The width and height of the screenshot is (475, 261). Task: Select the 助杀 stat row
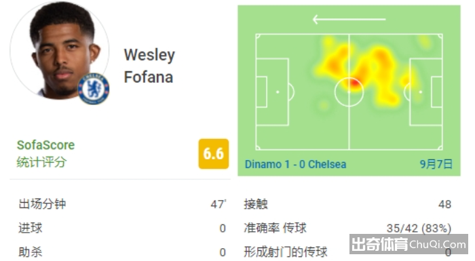pyautogui.click(x=122, y=252)
